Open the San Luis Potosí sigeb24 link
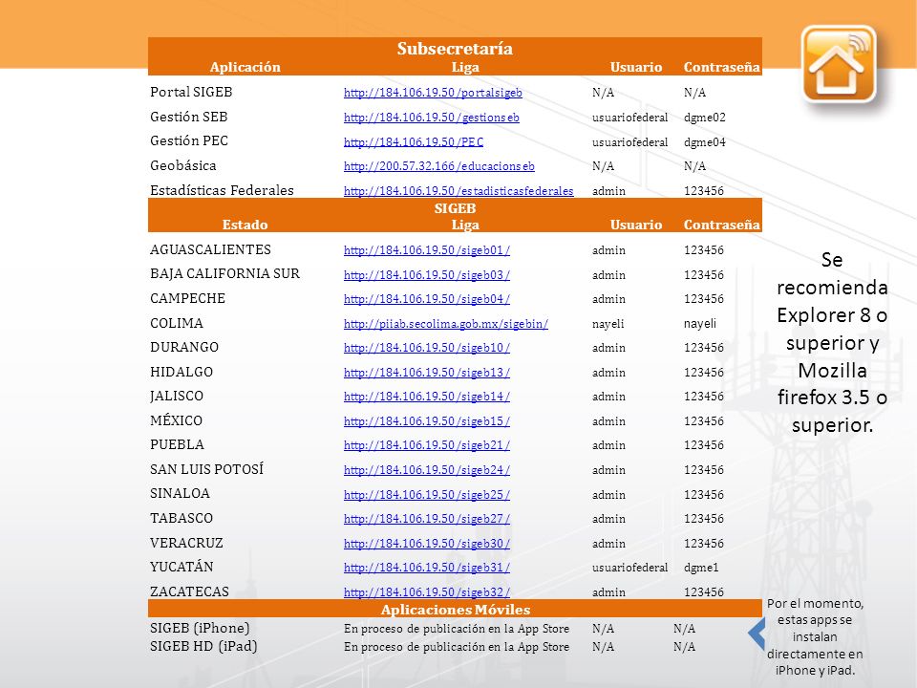Screen dimensions: 917x688 427,470
